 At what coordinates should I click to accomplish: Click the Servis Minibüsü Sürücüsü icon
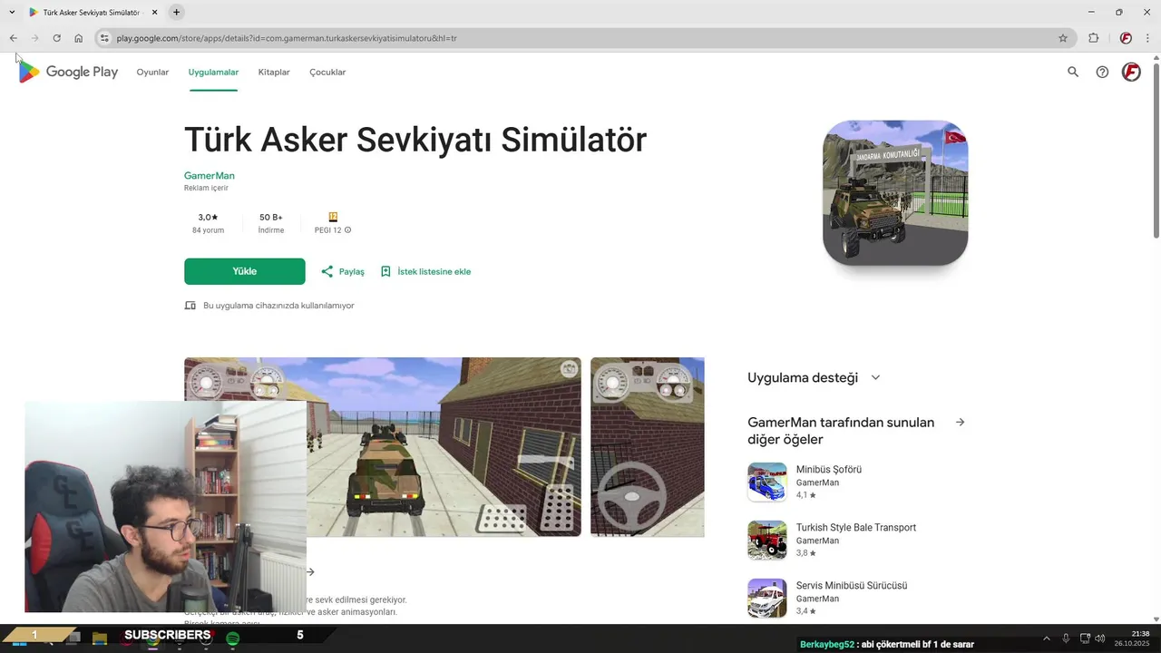[x=767, y=599]
